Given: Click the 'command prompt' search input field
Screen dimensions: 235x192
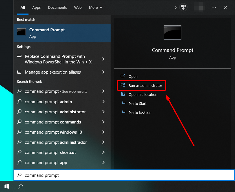Looking at the screenshot, I should click(124, 175).
